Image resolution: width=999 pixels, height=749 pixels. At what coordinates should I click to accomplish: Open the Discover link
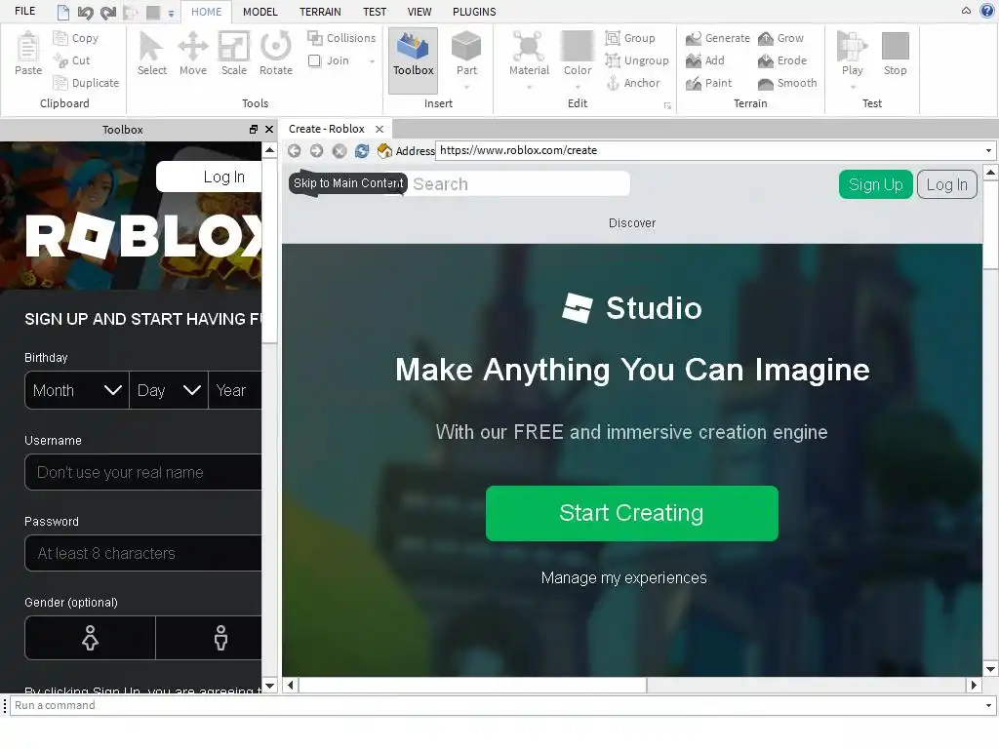pos(631,223)
